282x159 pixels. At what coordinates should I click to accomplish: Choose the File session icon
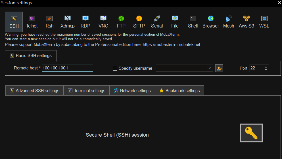click(x=175, y=22)
